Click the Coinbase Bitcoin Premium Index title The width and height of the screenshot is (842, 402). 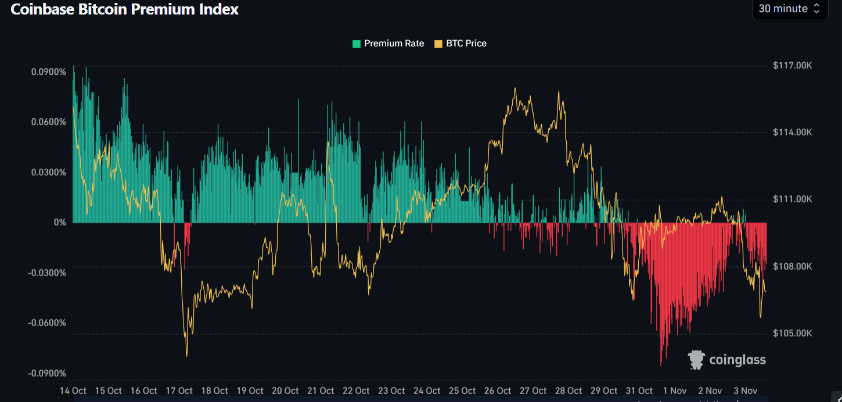click(124, 9)
